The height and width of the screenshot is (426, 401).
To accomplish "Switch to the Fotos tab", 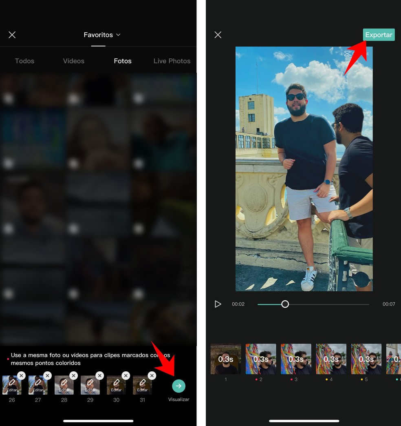I will pyautogui.click(x=122, y=61).
